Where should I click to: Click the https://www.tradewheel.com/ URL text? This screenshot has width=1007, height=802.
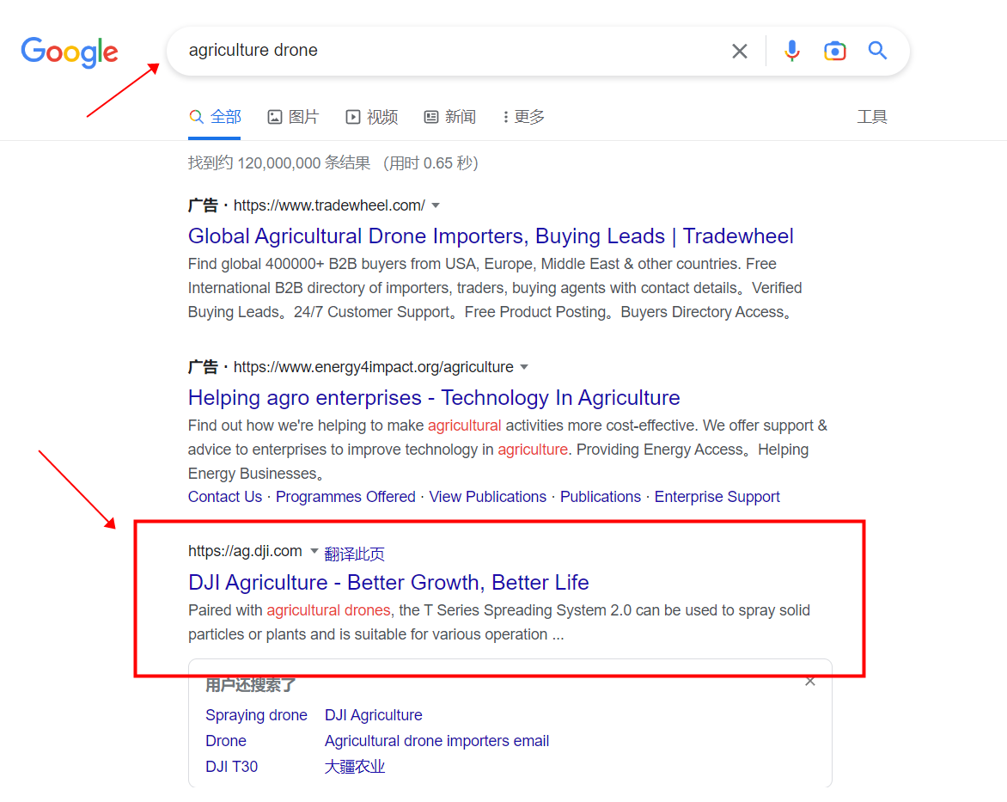point(329,205)
